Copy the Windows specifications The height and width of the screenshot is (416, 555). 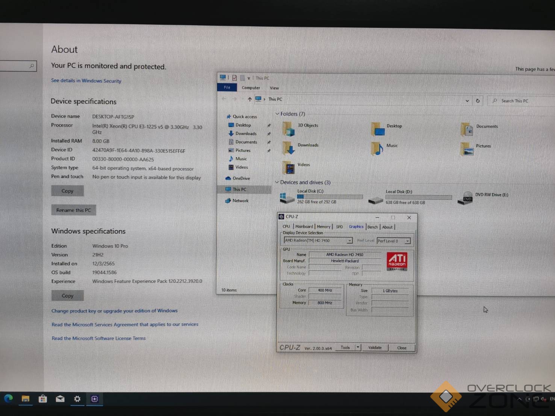point(68,295)
